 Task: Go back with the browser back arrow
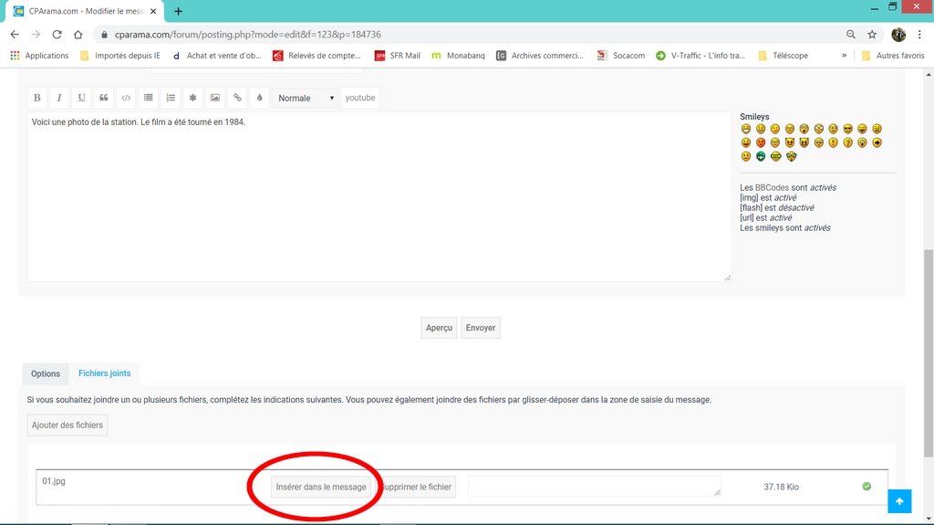pyautogui.click(x=15, y=35)
